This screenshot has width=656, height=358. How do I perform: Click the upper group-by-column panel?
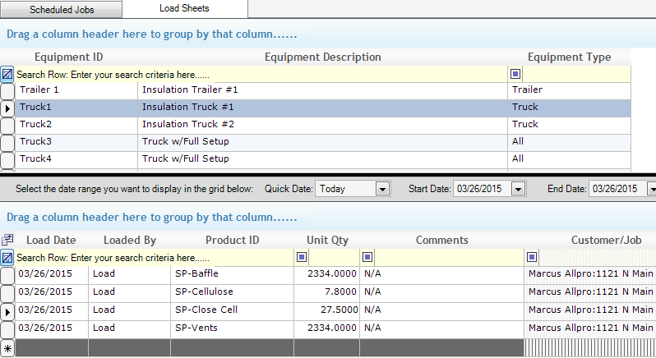point(328,34)
